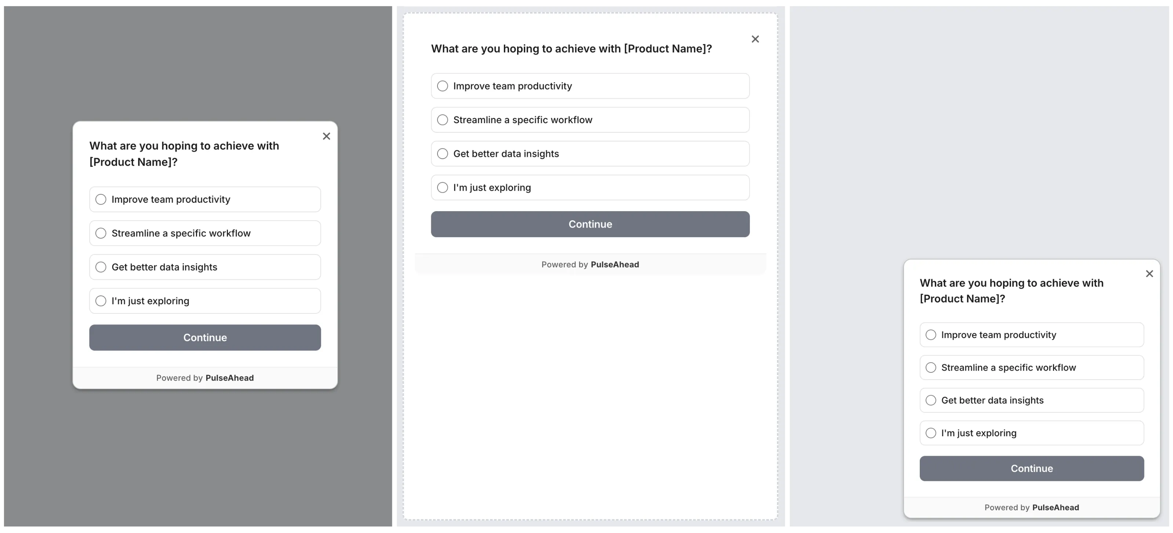Dismiss the middle survey with its X icon
Image resolution: width=1173 pixels, height=533 pixels.
(755, 38)
